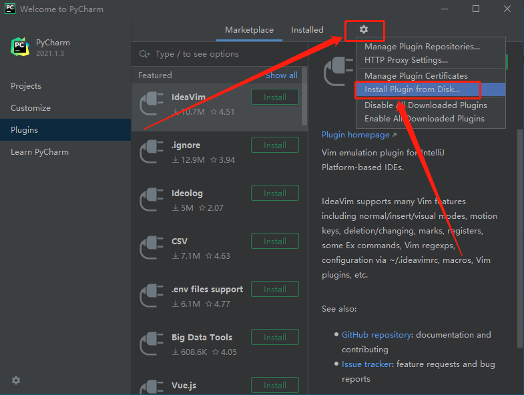524x395 pixels.
Task: Select the Vue.js plugin name
Action: point(184,385)
